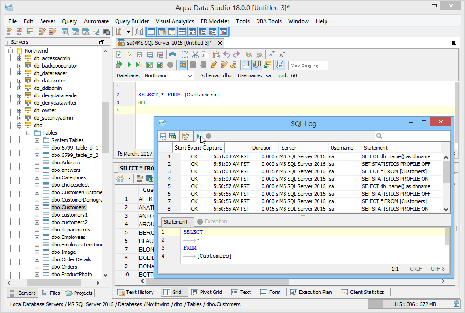The height and width of the screenshot is (313, 465).
Task: Click the Max Results input field
Action: (x=308, y=66)
